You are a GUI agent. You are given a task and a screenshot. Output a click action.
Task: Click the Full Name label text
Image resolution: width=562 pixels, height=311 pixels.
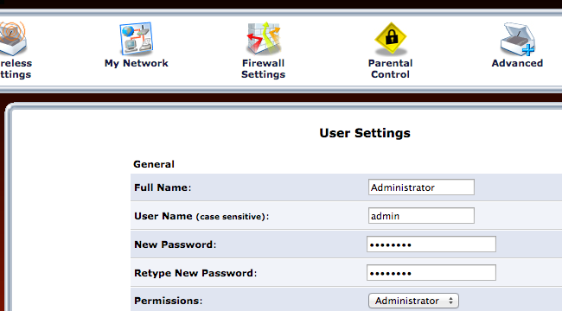[163, 187]
